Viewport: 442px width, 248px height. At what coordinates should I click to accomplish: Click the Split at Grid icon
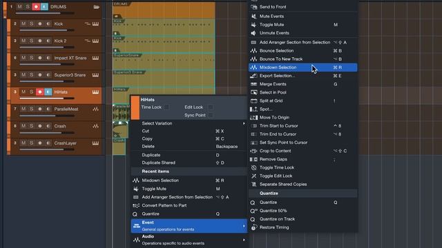(x=253, y=101)
